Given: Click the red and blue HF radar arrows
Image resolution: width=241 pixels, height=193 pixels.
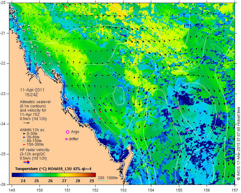Looking at the screenshot, I should click(x=27, y=162).
